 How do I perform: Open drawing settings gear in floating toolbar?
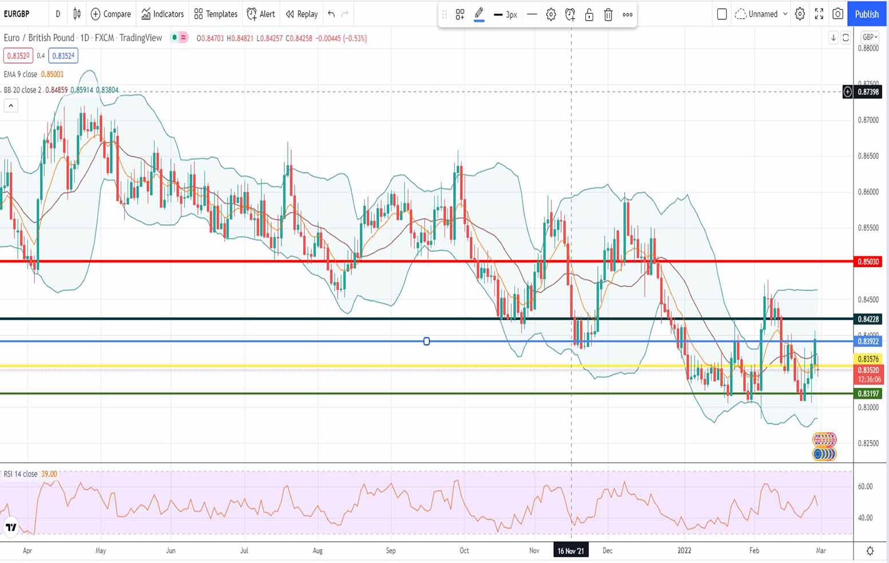point(551,15)
